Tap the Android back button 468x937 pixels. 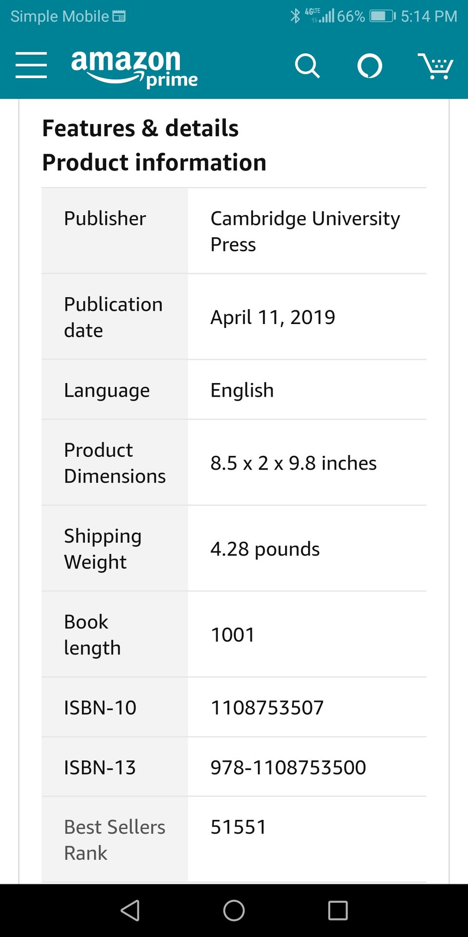(130, 911)
